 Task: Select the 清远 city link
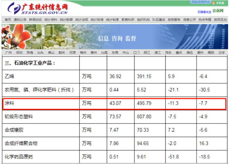click(x=189, y=53)
